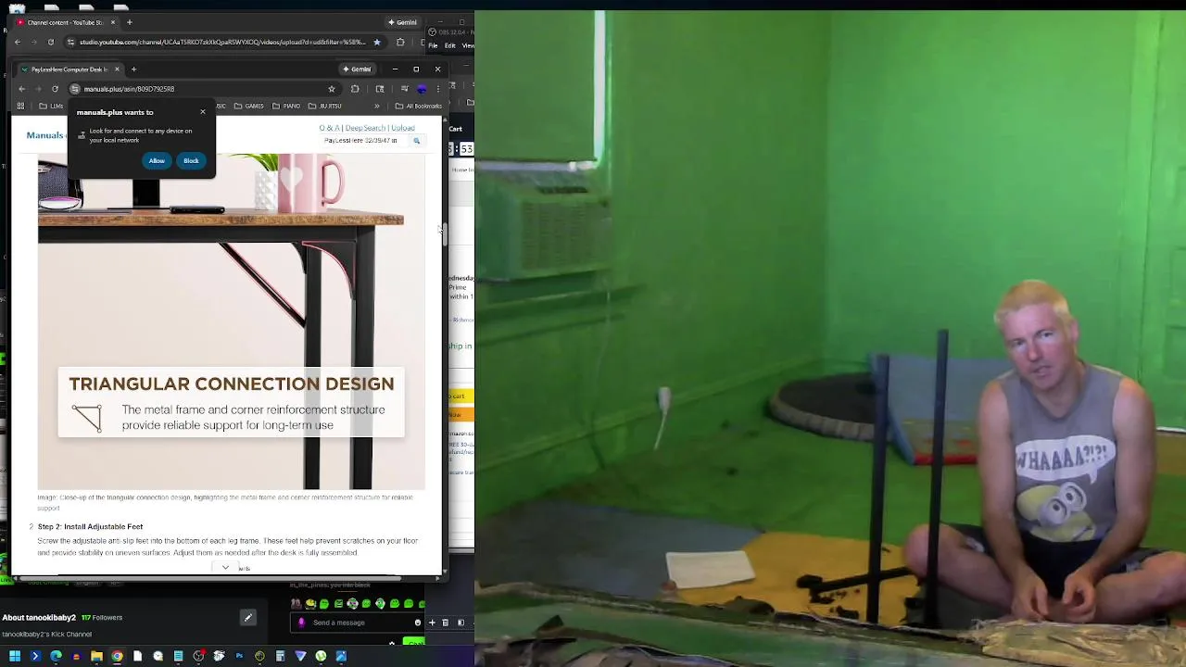This screenshot has width=1186, height=667.
Task: Open the apps grid in bookmarks bar
Action: (20, 106)
